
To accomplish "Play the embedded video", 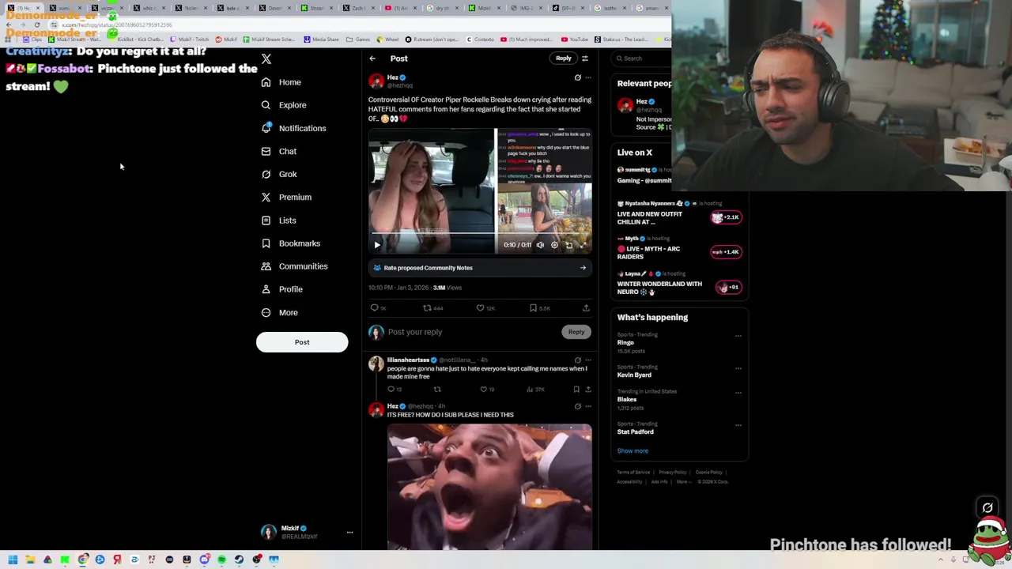I will (x=377, y=245).
